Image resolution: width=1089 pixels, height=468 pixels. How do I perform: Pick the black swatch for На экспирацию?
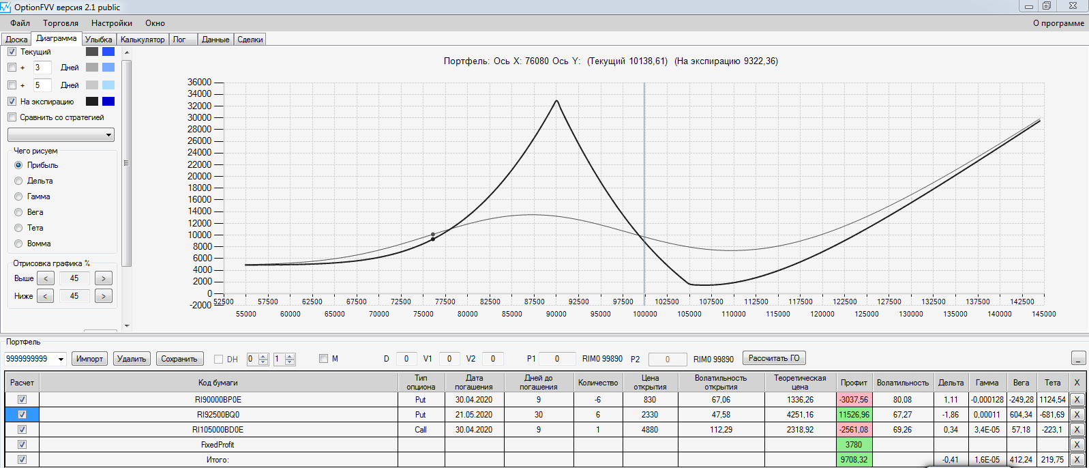coord(92,102)
